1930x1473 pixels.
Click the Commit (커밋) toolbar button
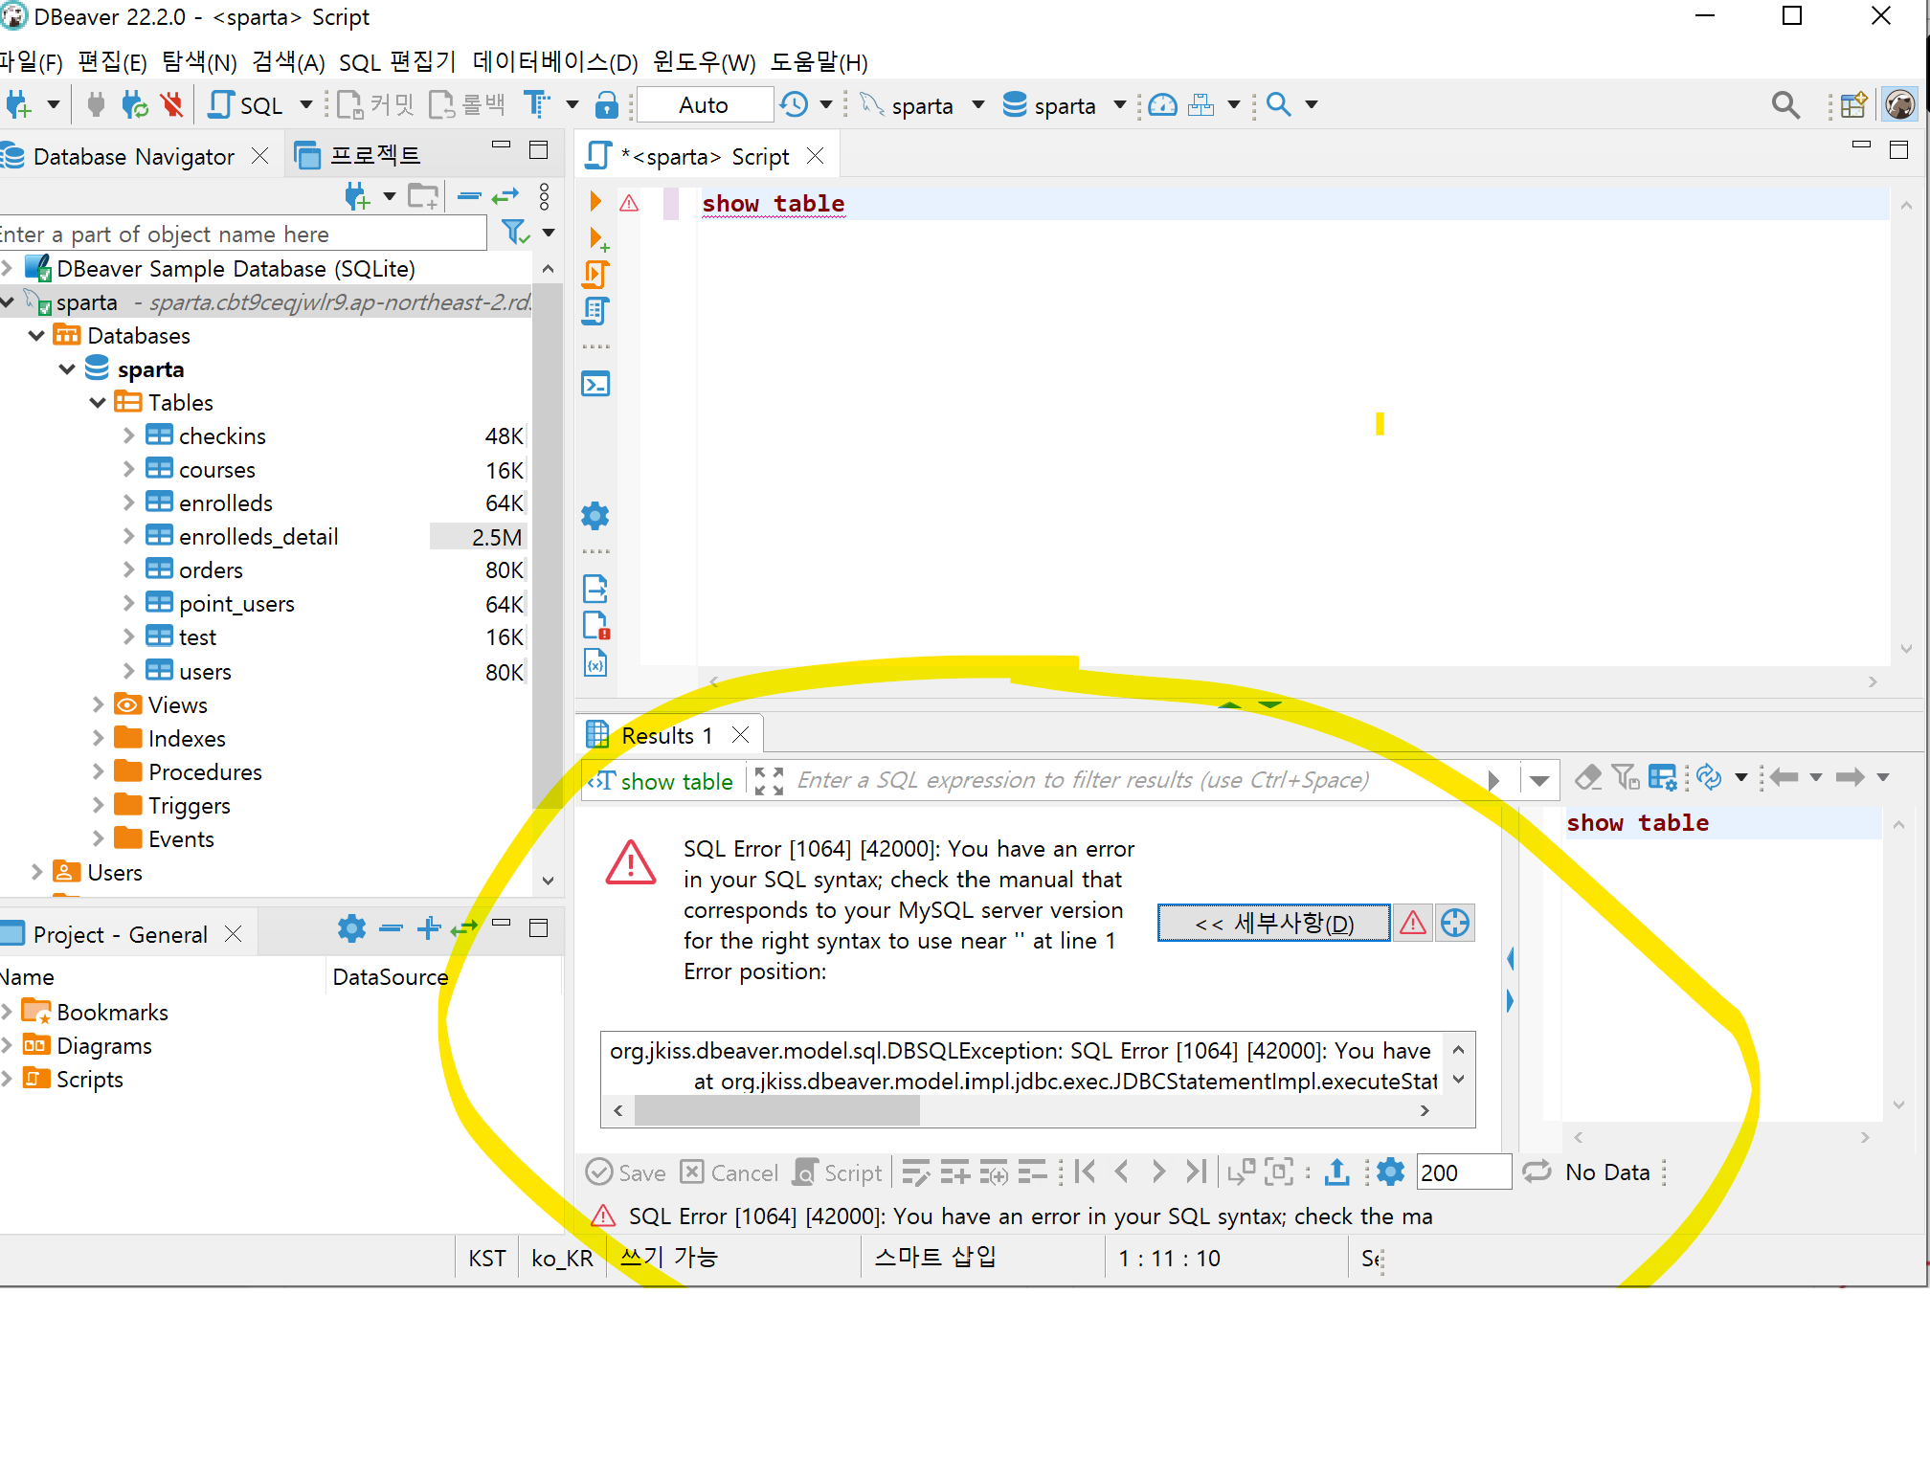375,104
